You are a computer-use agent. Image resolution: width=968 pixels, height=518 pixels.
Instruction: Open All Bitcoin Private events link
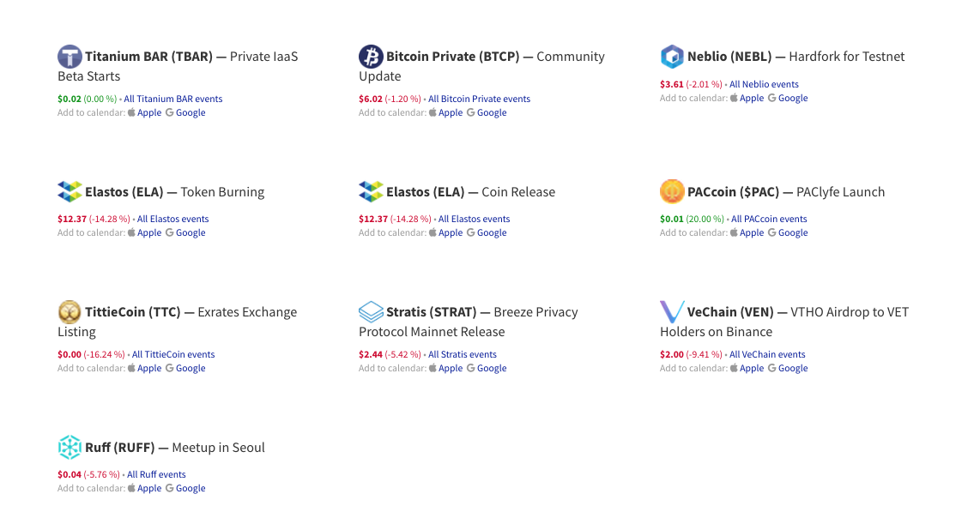click(x=479, y=99)
